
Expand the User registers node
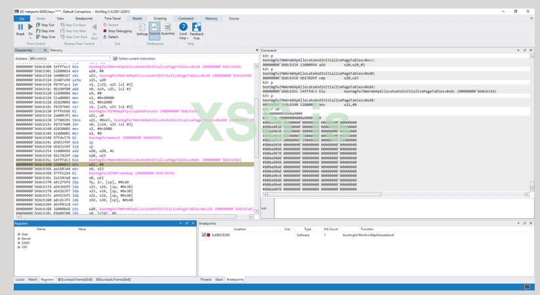[x=19, y=234]
